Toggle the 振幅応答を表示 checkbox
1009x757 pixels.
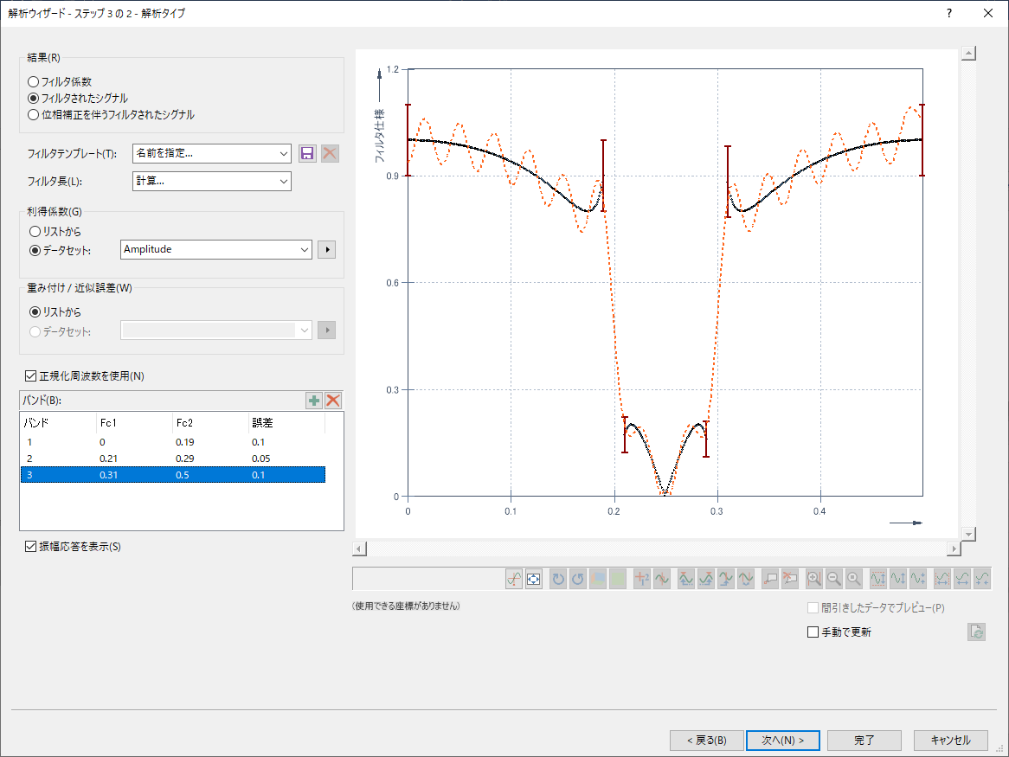click(31, 546)
